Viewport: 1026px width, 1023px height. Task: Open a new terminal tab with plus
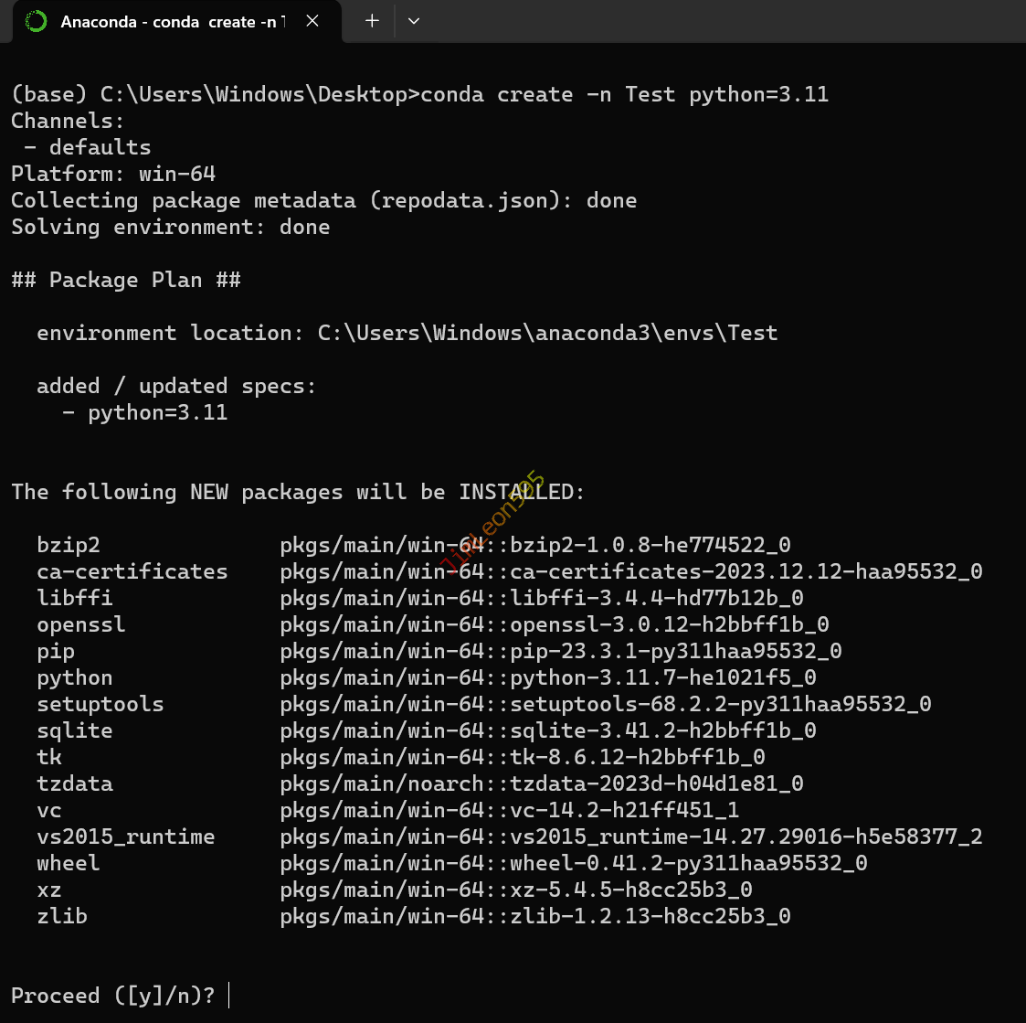click(x=372, y=21)
